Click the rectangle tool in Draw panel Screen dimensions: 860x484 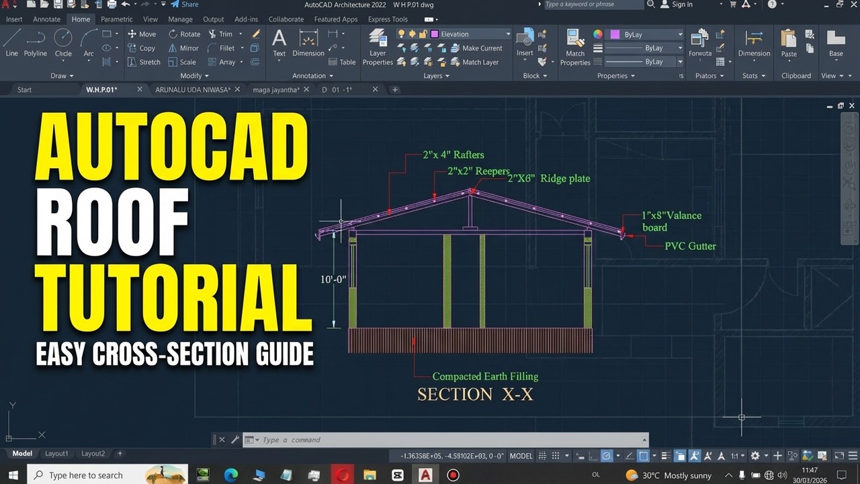(107, 34)
